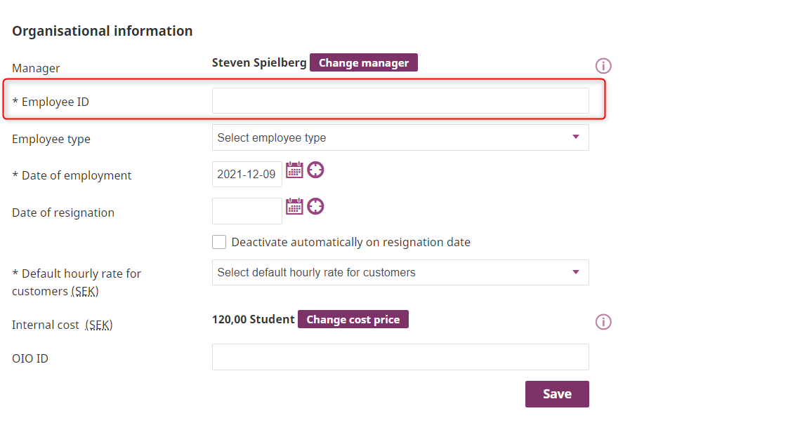Click the target icon next to Date of employment
Image resolution: width=788 pixels, height=425 pixels.
point(315,170)
